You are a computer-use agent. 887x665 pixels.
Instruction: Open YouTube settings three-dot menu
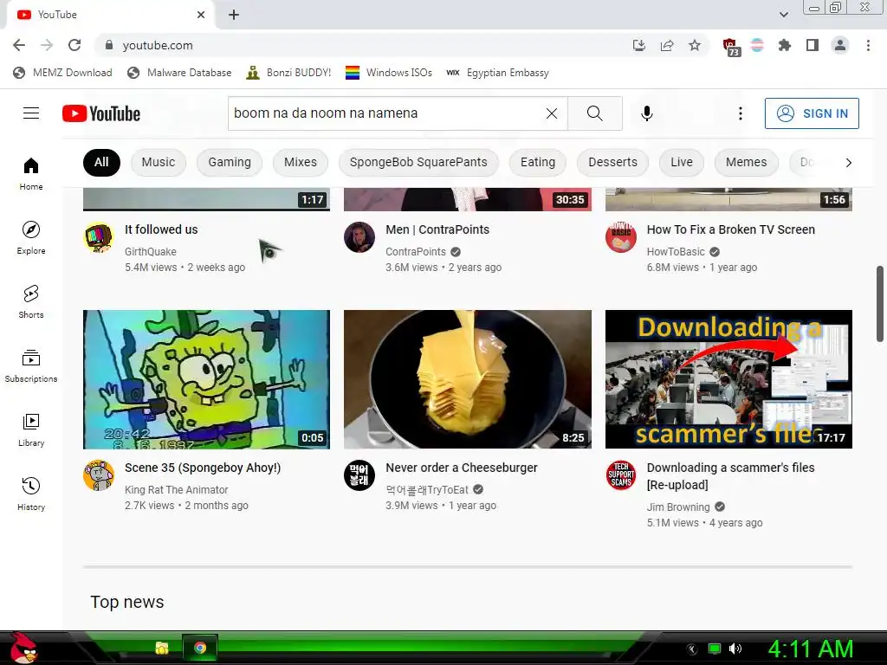(740, 113)
